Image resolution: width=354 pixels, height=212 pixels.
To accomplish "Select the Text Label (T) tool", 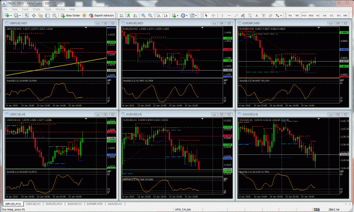I will 263,15.
